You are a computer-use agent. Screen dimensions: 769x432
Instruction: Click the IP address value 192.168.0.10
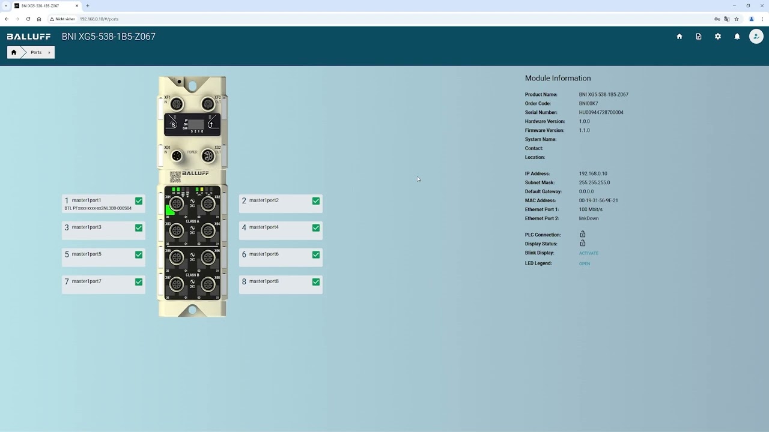(593, 173)
